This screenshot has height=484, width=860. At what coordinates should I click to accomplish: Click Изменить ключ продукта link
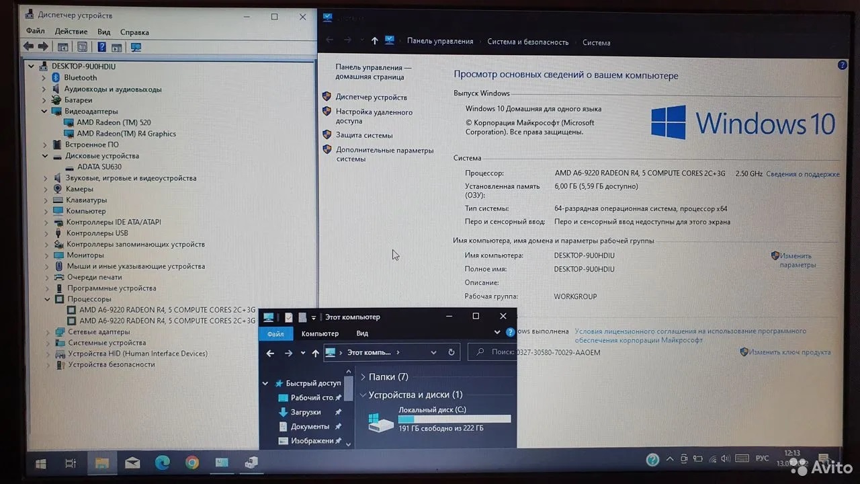(x=789, y=352)
